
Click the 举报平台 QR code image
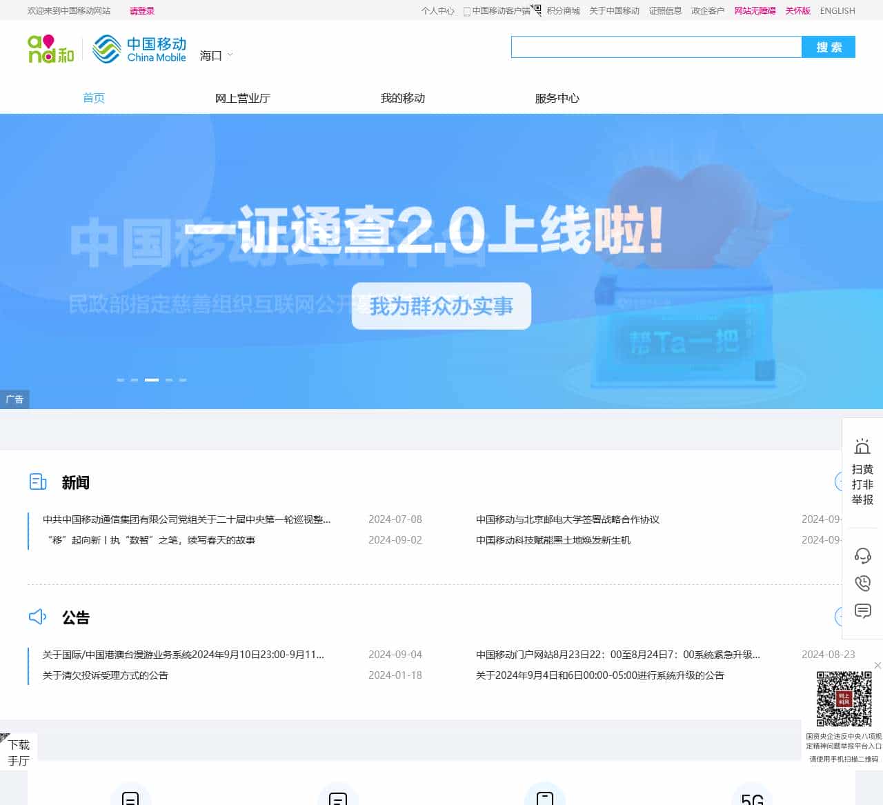click(844, 699)
